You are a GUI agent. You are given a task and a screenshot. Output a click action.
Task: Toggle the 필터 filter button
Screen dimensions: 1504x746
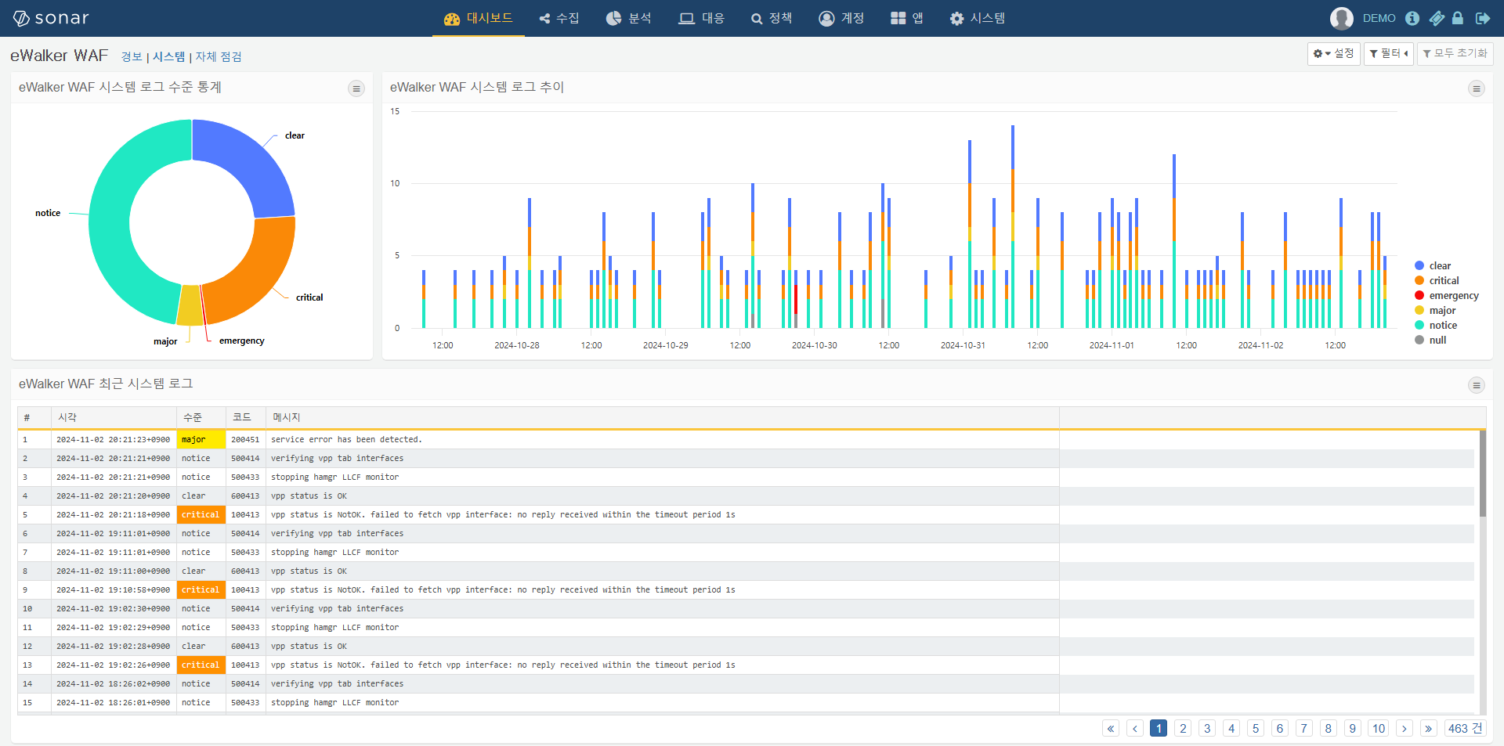[x=1388, y=53]
